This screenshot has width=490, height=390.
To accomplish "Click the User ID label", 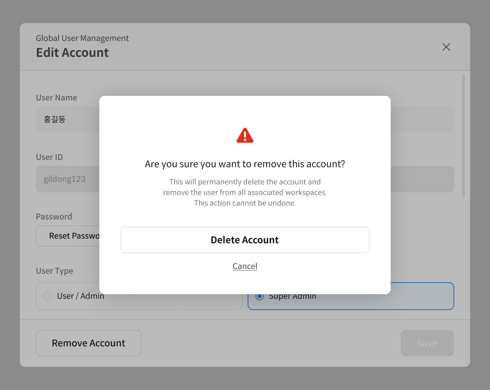I will 49,157.
